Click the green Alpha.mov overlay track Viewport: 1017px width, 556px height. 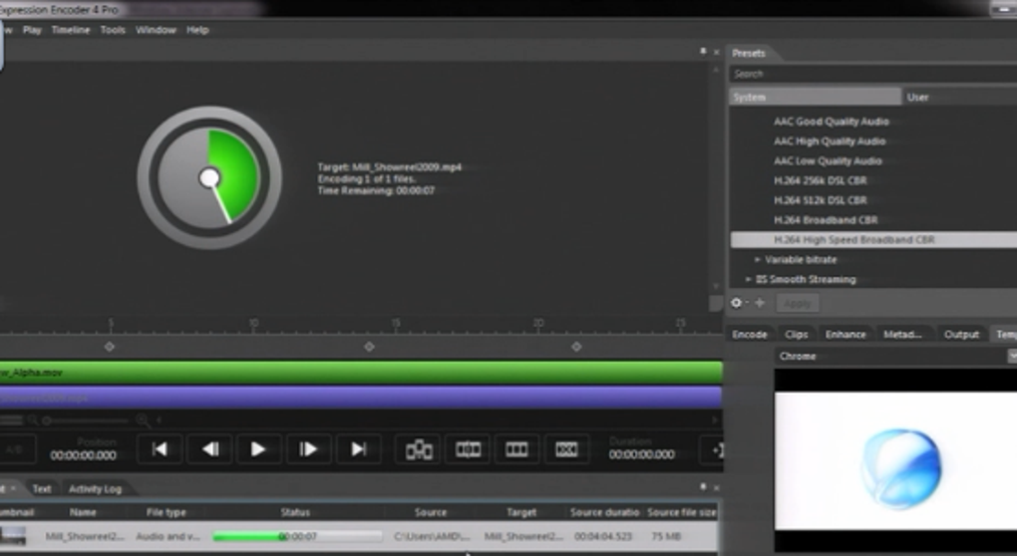[x=361, y=373]
